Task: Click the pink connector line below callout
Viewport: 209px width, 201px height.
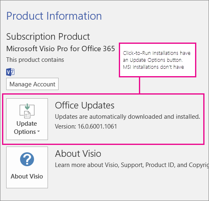Action: [139, 86]
